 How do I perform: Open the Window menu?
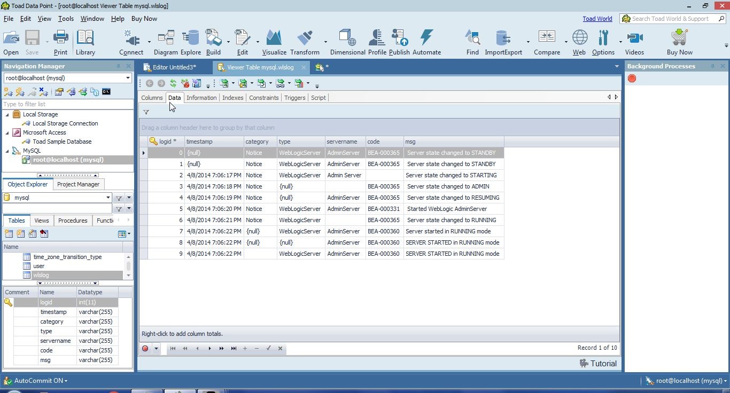[x=92, y=19]
